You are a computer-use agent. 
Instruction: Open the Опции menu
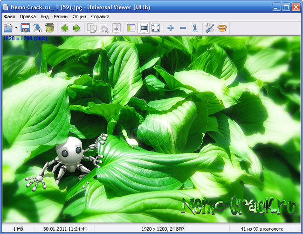(x=79, y=17)
